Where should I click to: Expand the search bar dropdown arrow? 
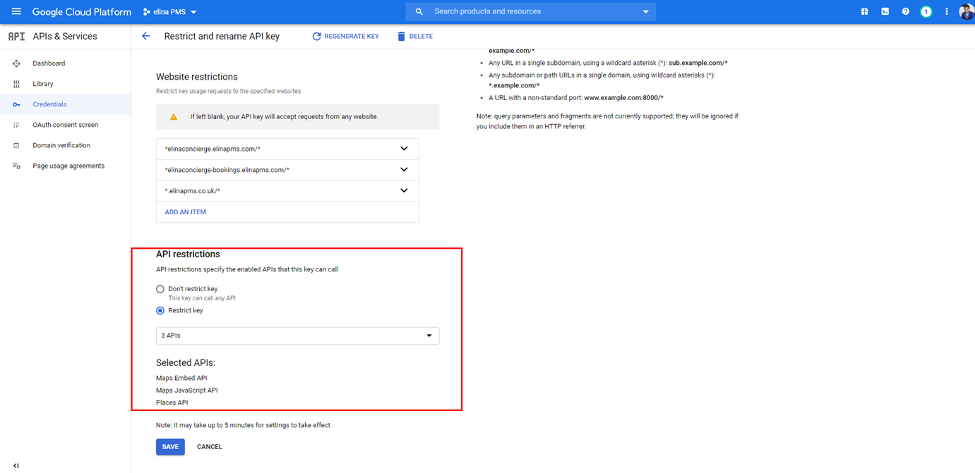[x=645, y=12]
